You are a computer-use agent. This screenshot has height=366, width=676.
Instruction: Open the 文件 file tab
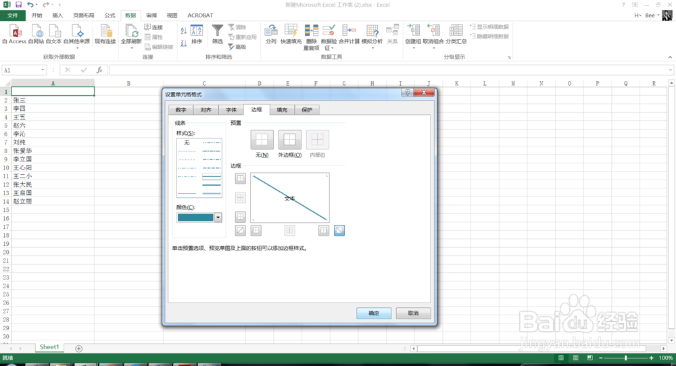[13, 16]
